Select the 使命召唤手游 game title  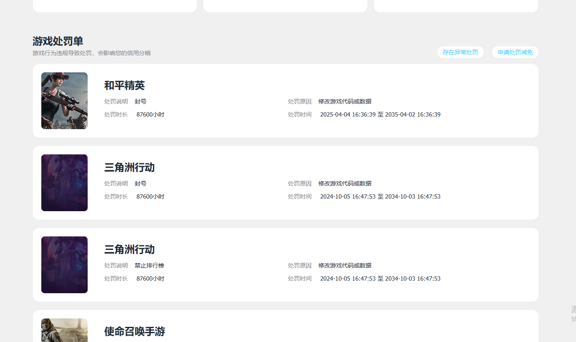pos(134,331)
